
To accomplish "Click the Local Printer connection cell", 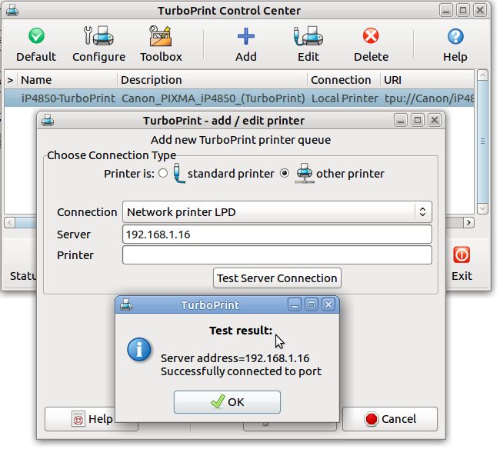I will point(345,98).
